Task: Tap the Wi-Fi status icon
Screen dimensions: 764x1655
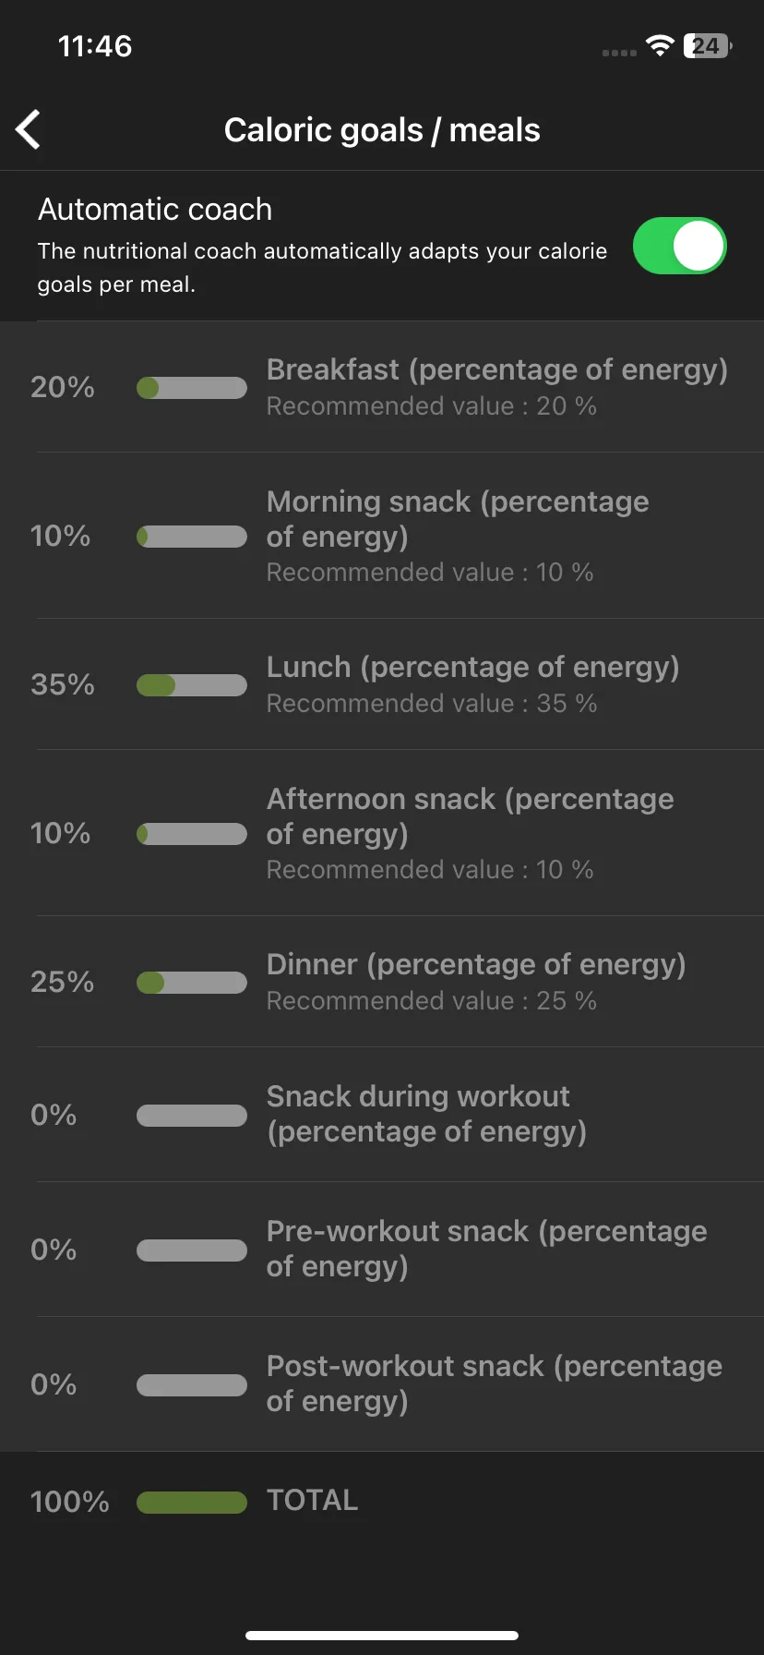Action: 660,46
